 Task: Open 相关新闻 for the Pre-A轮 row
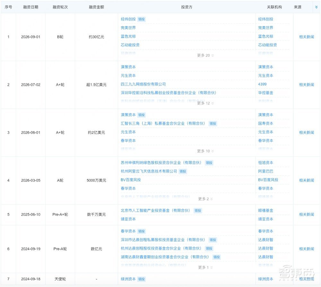307,249
